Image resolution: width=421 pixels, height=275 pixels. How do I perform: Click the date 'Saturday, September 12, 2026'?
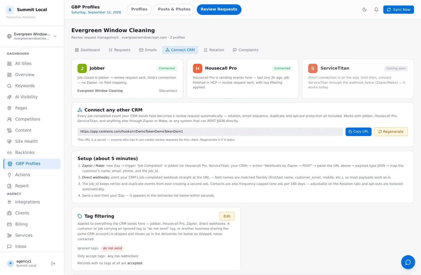coord(96,12)
